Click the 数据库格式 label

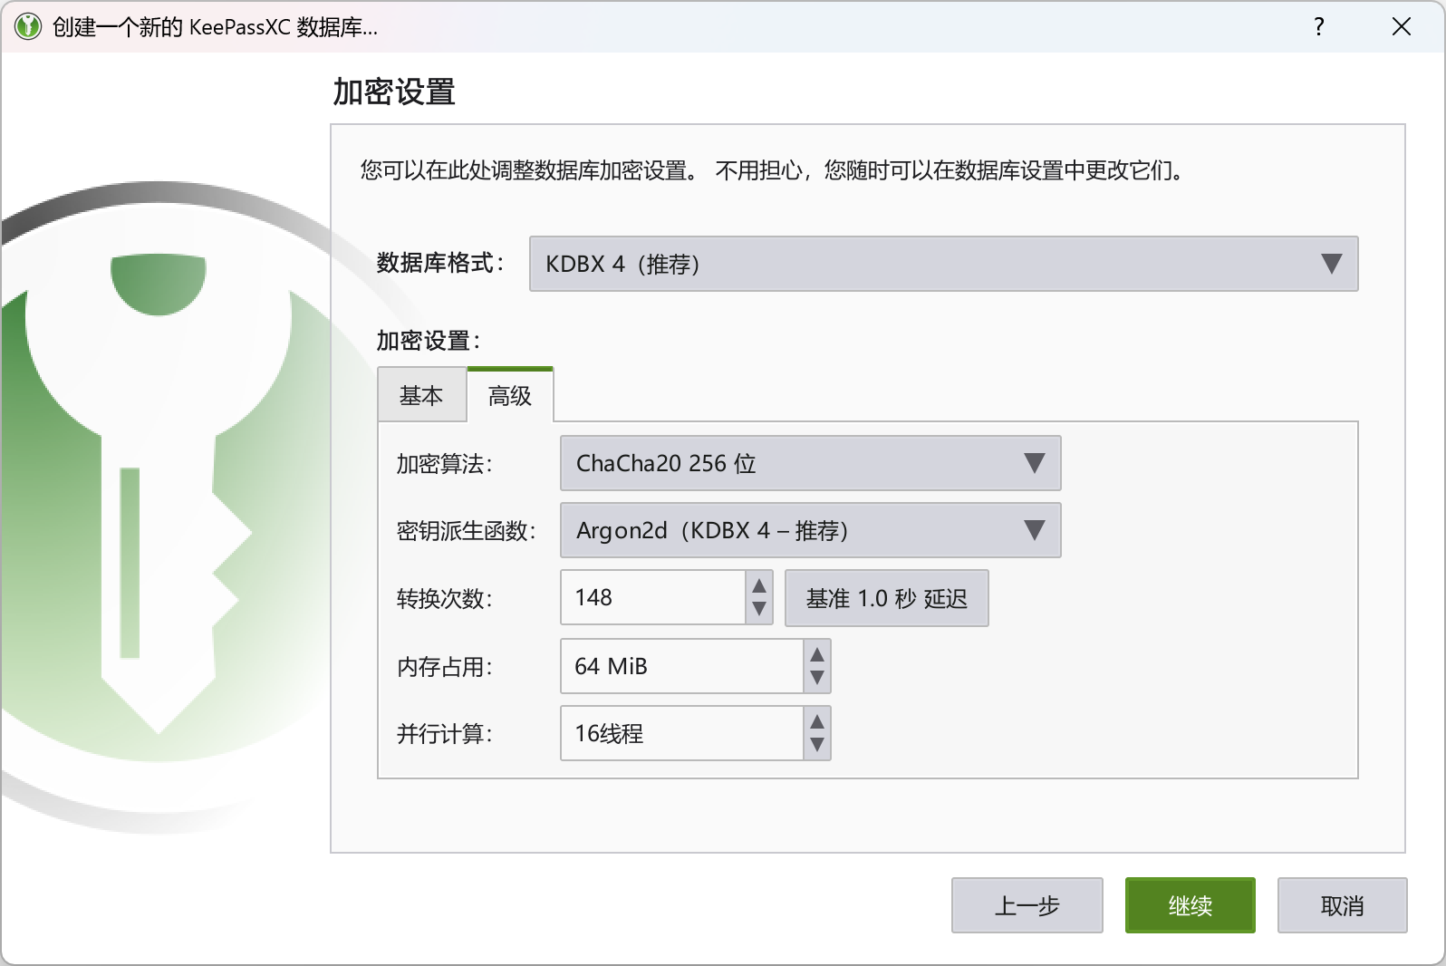(440, 263)
